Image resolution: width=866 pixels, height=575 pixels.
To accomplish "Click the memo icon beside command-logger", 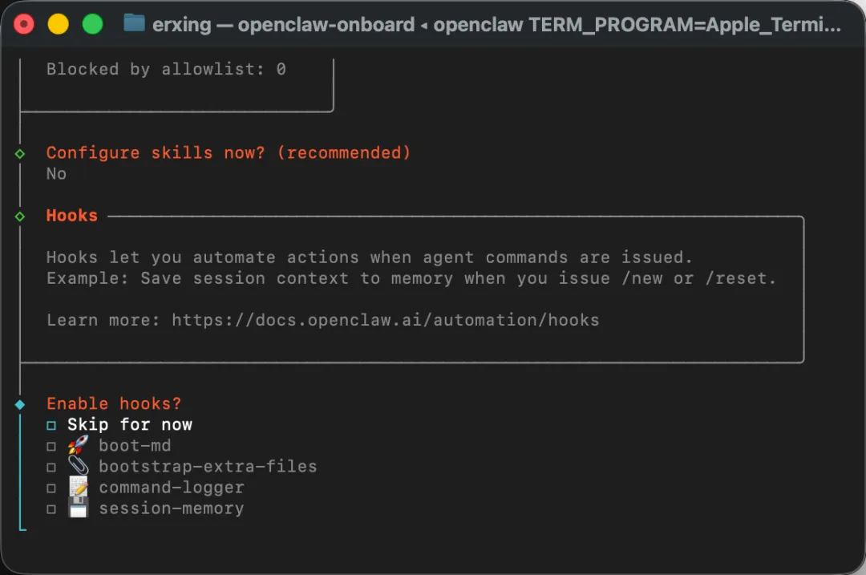I will (x=78, y=487).
